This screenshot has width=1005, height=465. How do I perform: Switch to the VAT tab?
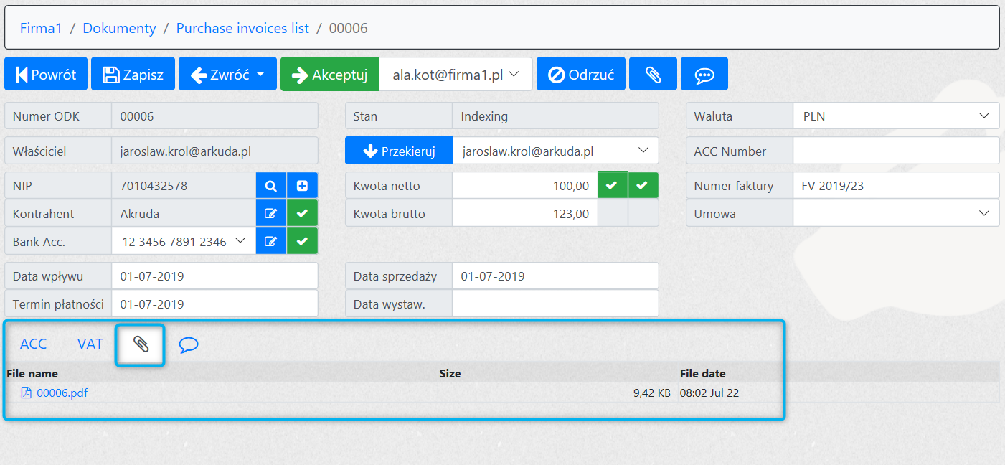pos(90,344)
